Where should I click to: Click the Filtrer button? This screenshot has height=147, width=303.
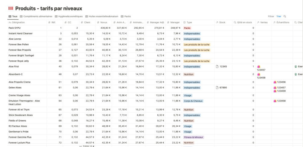271,16
